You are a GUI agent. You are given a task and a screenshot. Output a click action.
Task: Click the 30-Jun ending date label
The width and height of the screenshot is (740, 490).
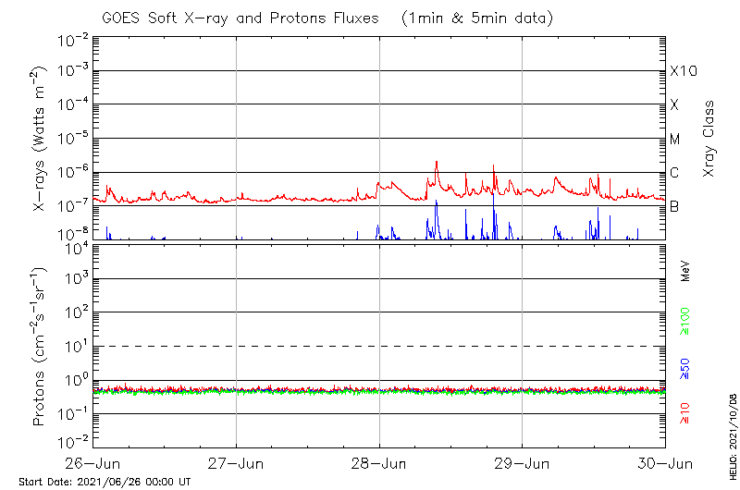(665, 461)
